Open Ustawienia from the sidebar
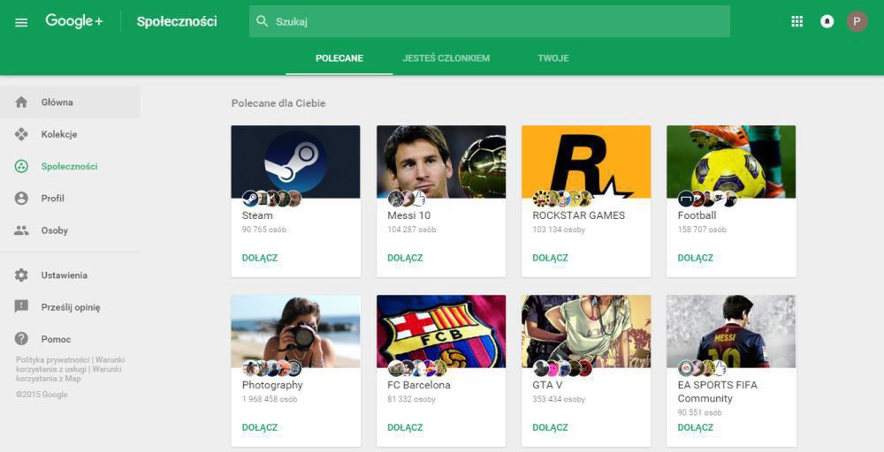The image size is (884, 452). coord(70,275)
